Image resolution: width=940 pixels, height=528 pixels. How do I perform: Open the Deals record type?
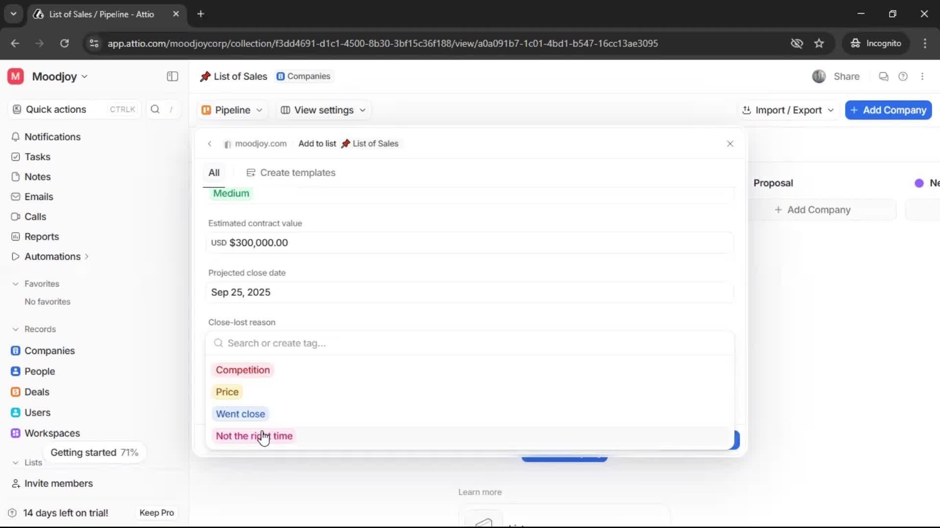pyautogui.click(x=37, y=392)
